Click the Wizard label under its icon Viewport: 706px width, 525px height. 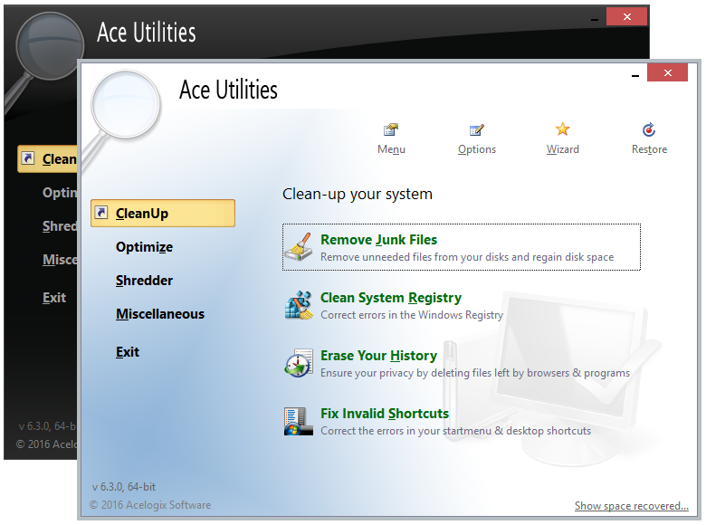tap(562, 149)
